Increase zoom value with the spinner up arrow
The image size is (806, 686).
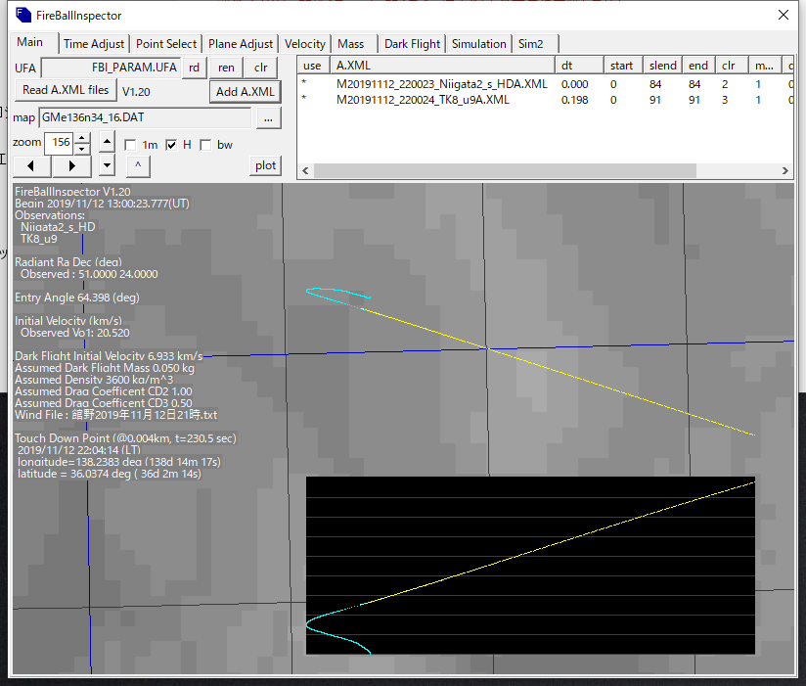[82, 138]
